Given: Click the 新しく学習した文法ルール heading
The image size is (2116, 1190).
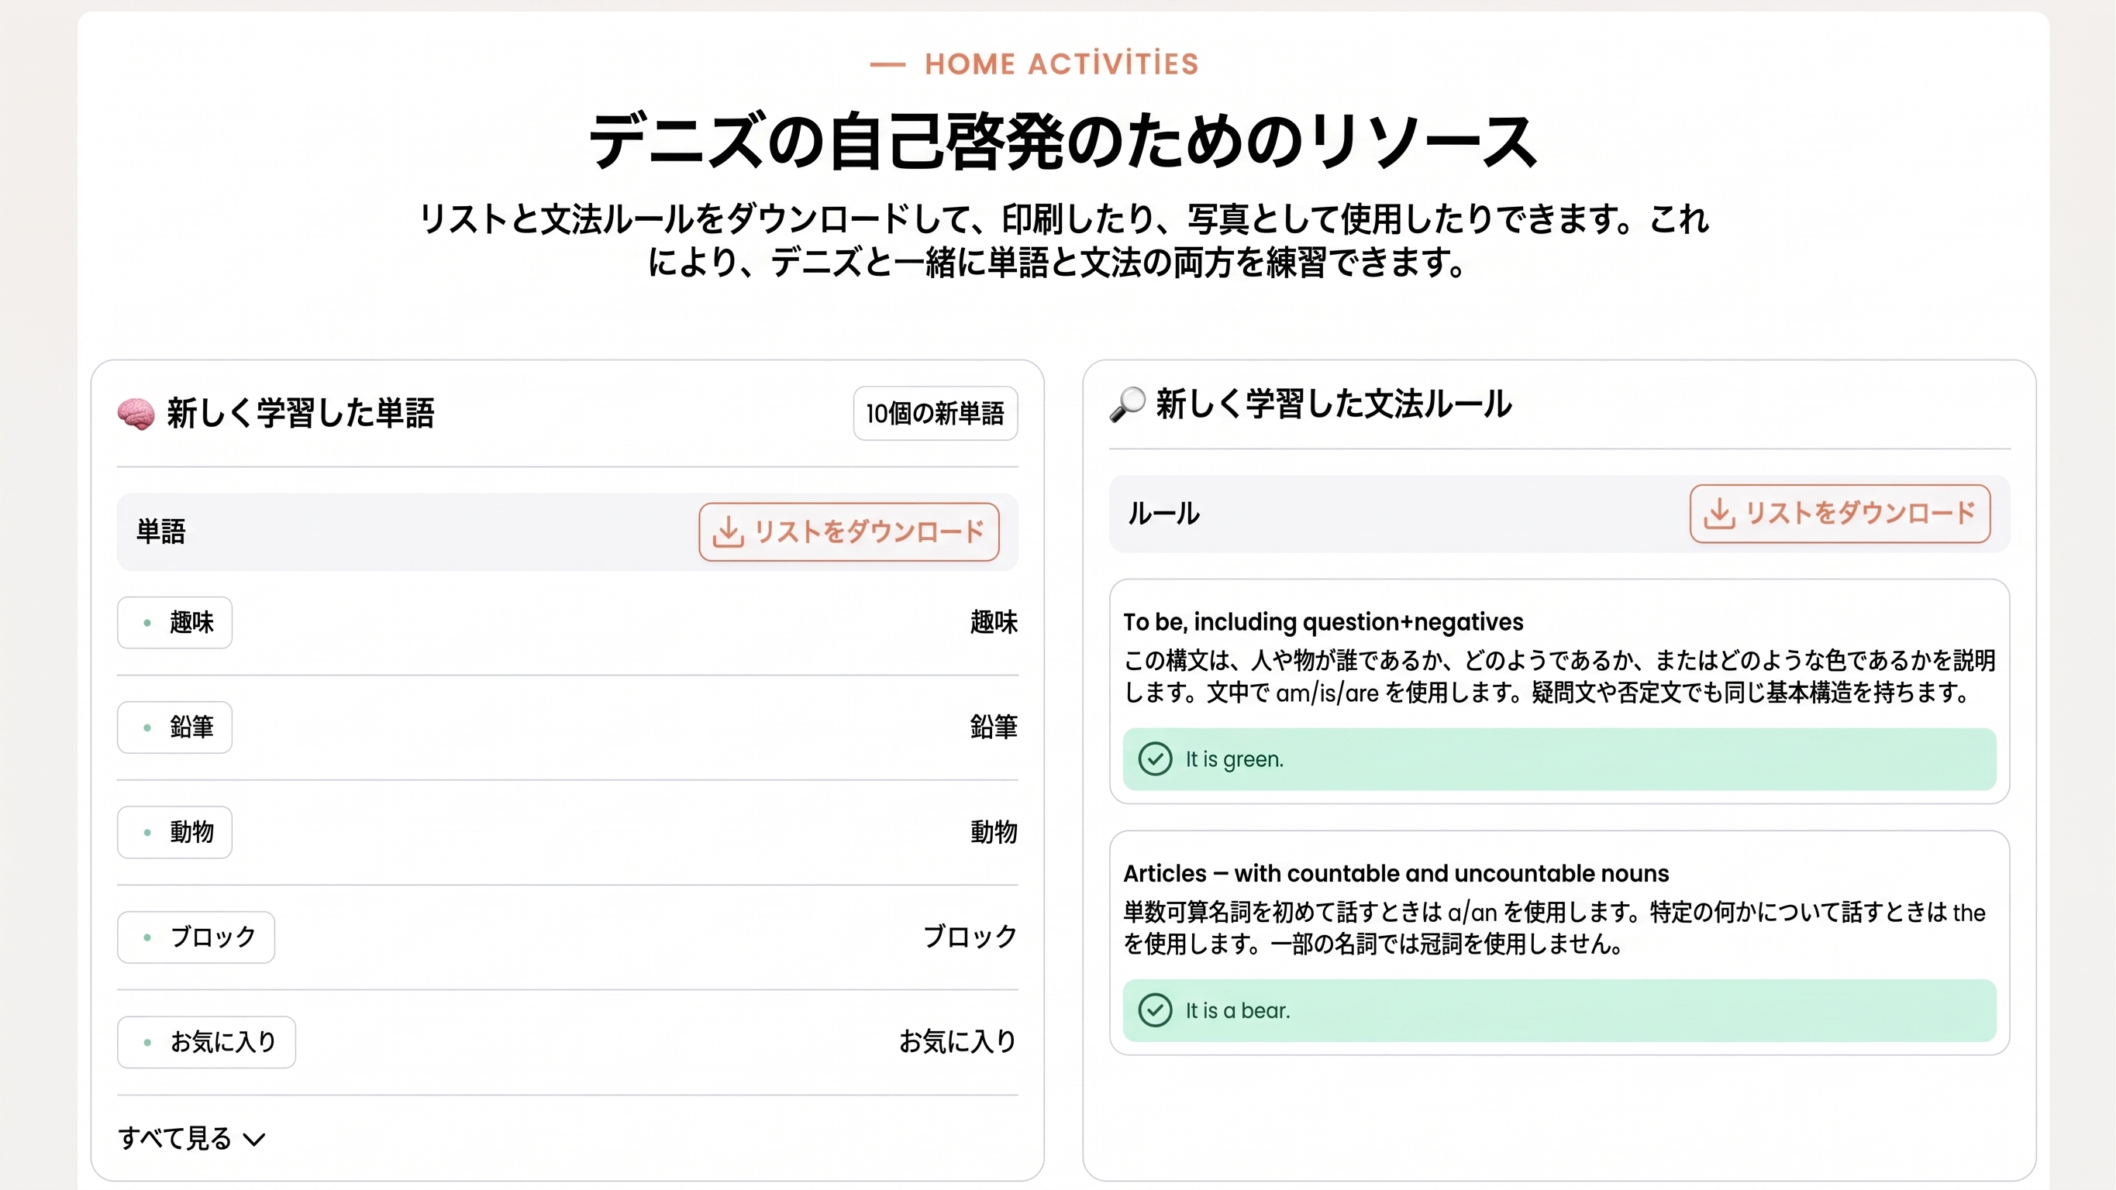Looking at the screenshot, I should (1333, 404).
